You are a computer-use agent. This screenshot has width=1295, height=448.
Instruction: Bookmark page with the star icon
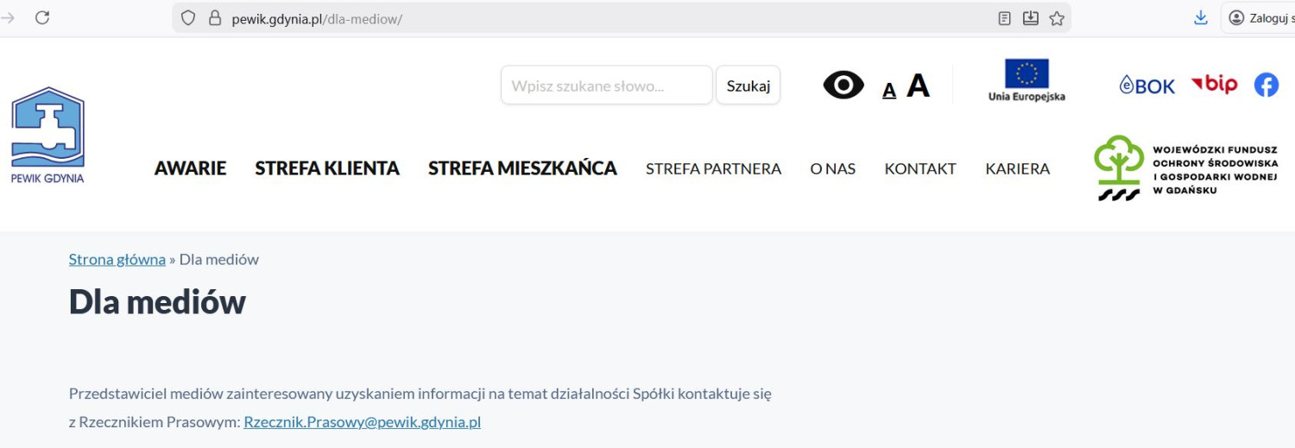pyautogui.click(x=1057, y=18)
